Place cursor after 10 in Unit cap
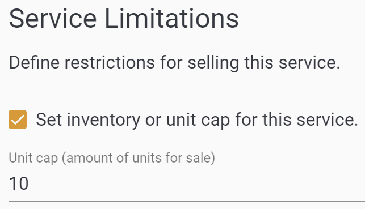The height and width of the screenshot is (209, 365). [x=29, y=184]
